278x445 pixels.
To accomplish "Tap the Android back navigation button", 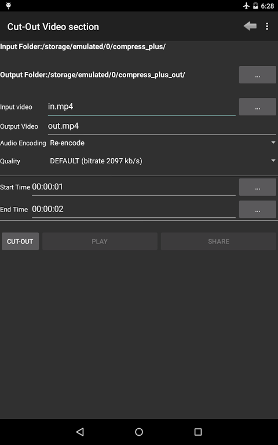I will pyautogui.click(x=80, y=432).
